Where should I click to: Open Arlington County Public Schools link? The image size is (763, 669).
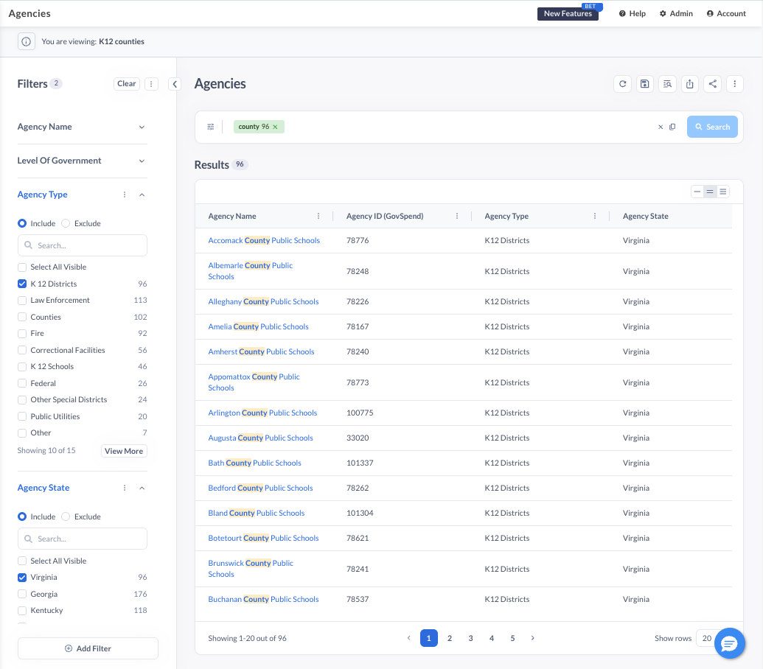262,413
